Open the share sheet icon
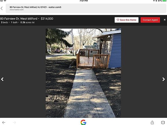Screen dimensions: 167x125 (152, 122)
